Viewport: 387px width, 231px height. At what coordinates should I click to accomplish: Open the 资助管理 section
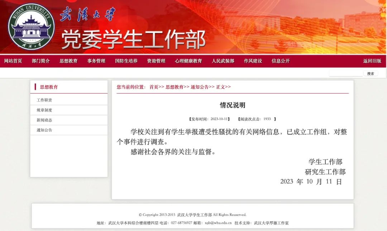(x=156, y=61)
